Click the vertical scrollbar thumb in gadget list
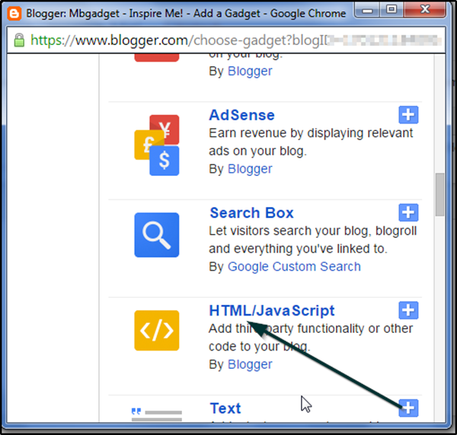Image resolution: width=457 pixels, height=435 pixels. [x=439, y=194]
